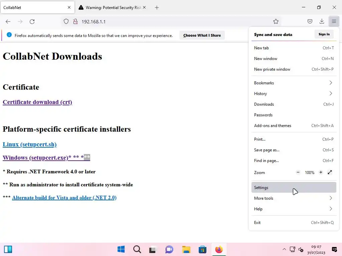Image resolution: width=342 pixels, height=256 pixels.
Task: Choose New window from menu
Action: [294, 59]
